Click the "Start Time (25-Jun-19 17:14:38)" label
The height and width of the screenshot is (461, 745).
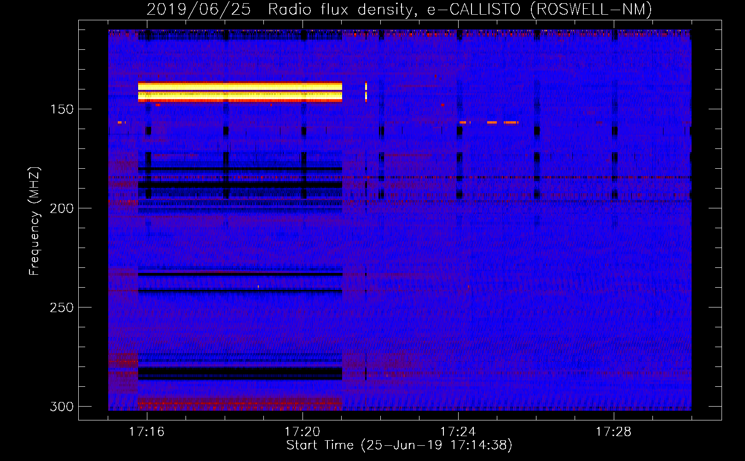[399, 445]
